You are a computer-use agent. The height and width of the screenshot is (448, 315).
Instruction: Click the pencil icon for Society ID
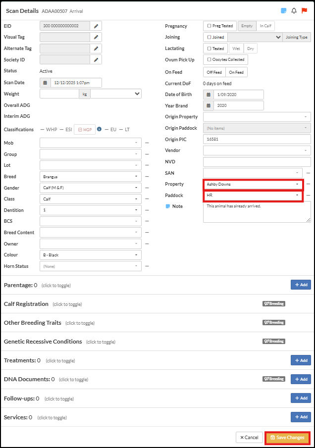click(96, 60)
